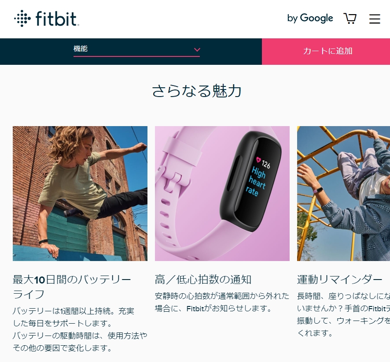Click the 機能 label in navigation bar

coord(81,49)
